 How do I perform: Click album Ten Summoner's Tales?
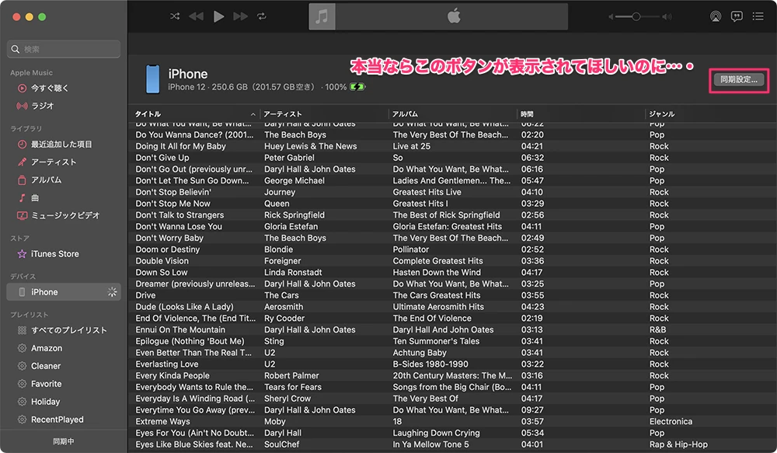(x=436, y=341)
